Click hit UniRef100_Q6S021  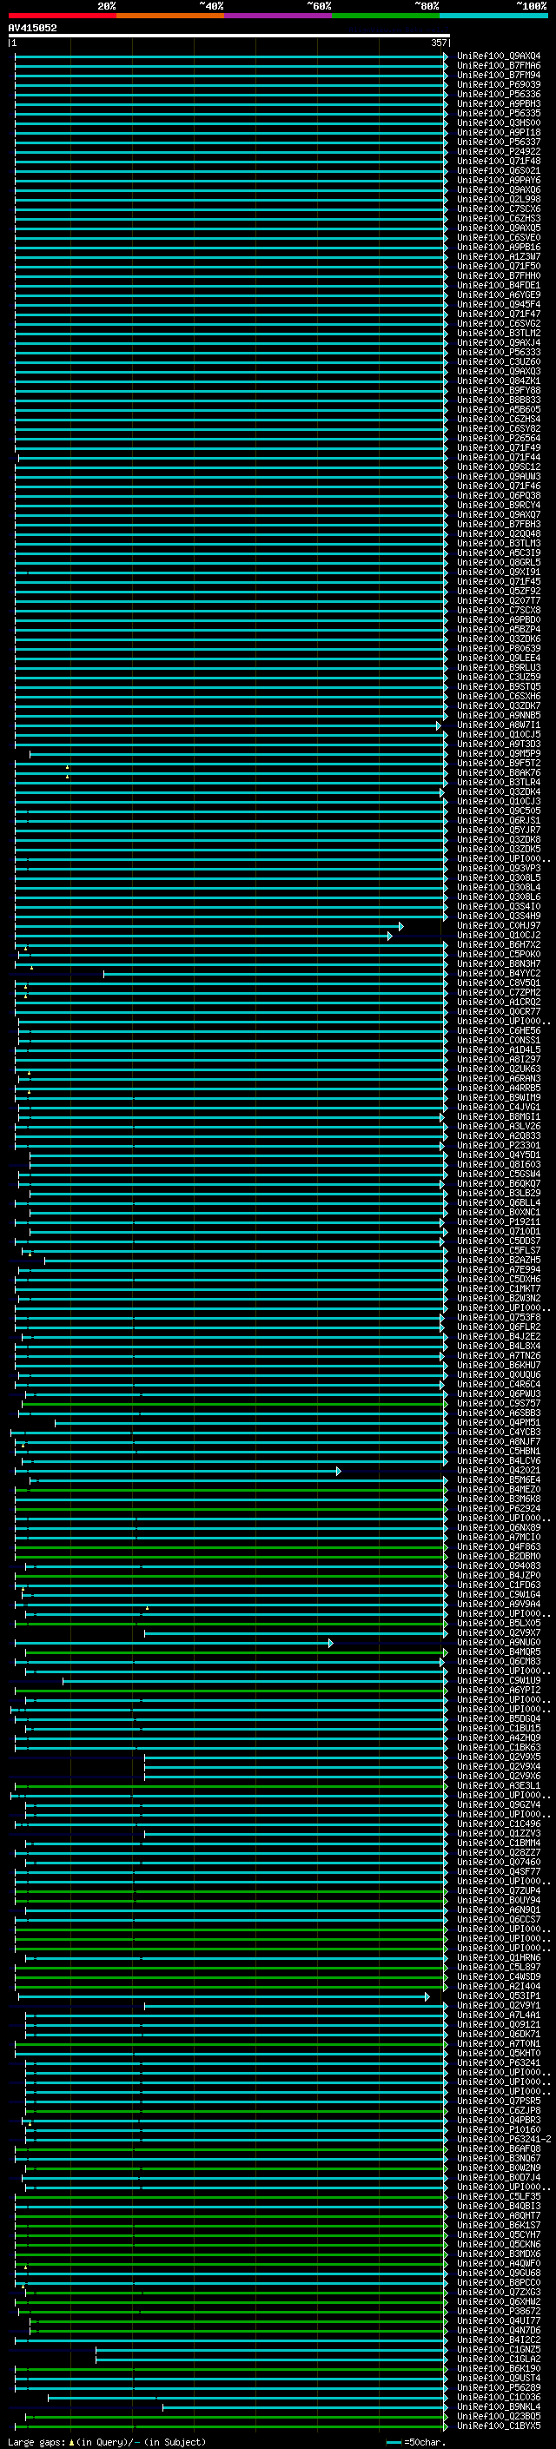[x=499, y=170]
